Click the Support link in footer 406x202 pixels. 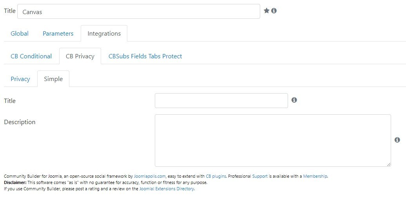point(260,177)
